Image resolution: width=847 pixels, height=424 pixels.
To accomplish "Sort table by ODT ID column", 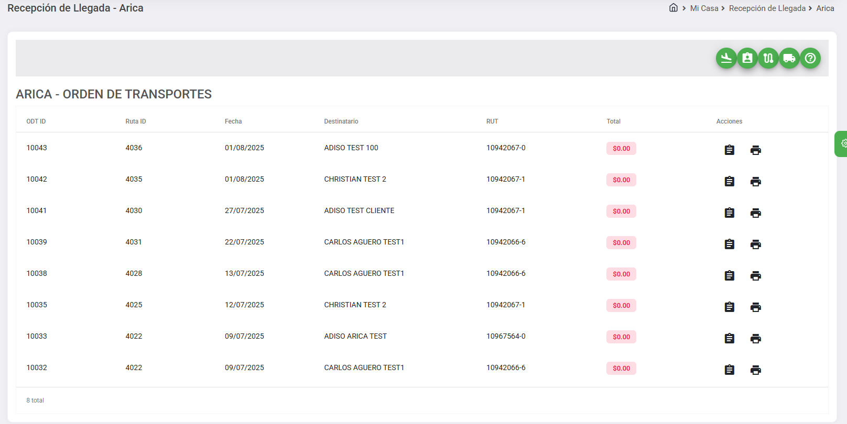I will point(36,121).
